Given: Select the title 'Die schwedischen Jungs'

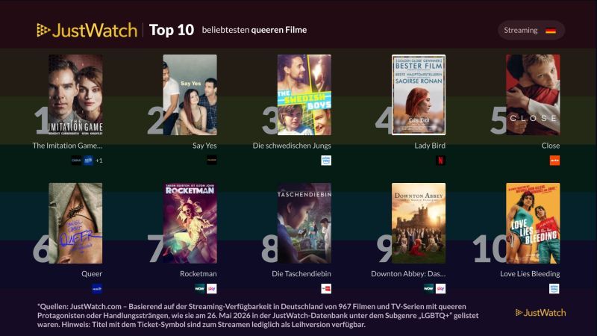Looking at the screenshot, I should pos(292,146).
